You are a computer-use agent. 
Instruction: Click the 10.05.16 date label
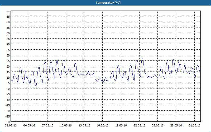[66, 126]
